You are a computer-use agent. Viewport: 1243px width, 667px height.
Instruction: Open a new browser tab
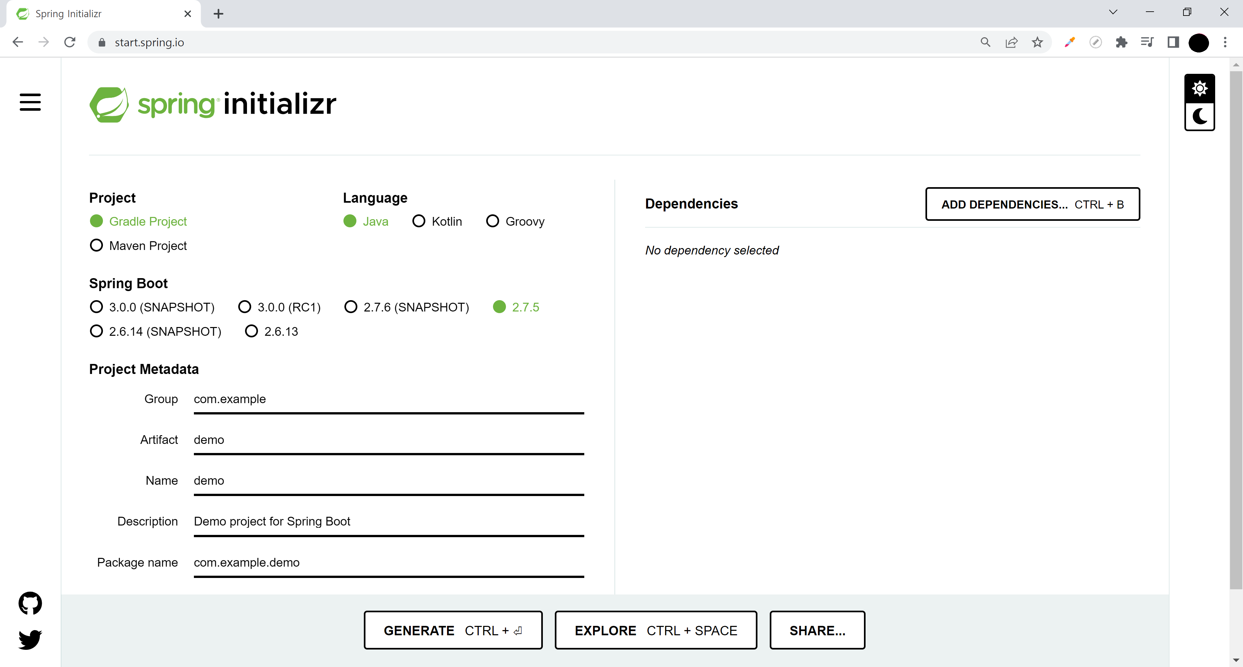(x=218, y=14)
